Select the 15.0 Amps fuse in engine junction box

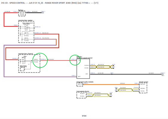tap(26, 39)
